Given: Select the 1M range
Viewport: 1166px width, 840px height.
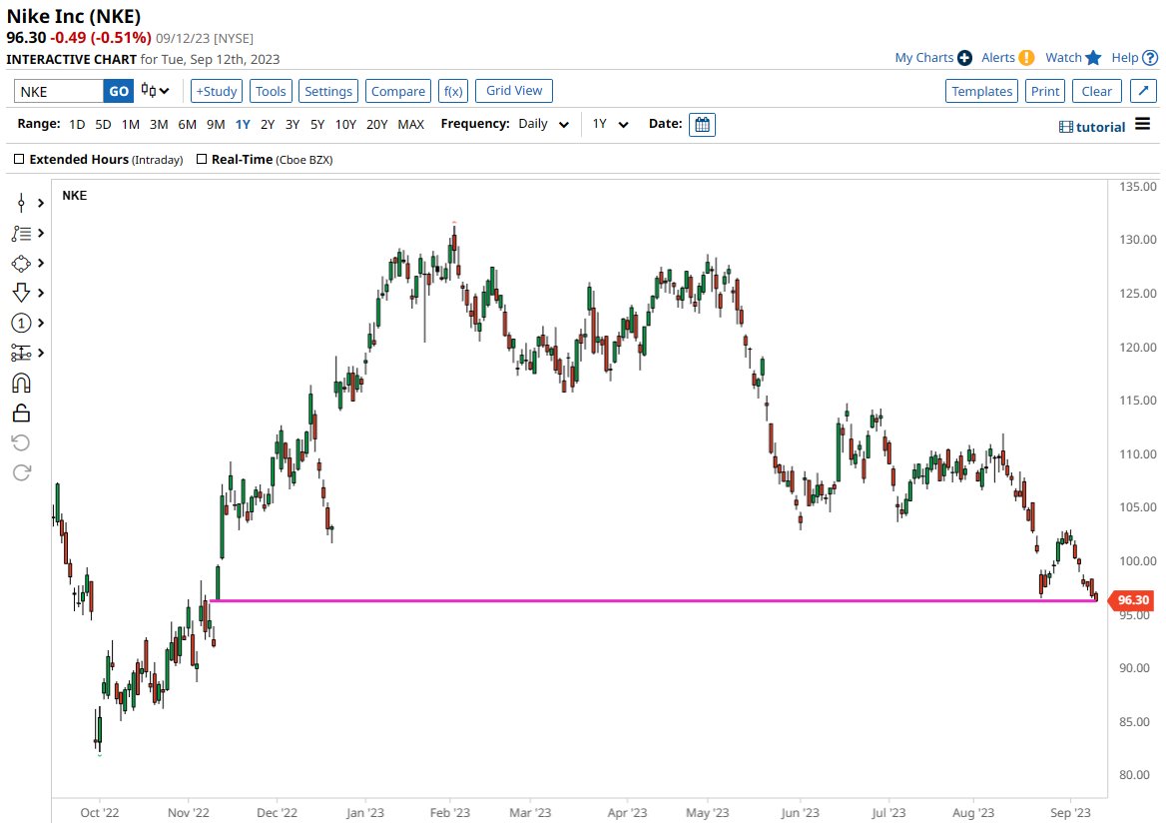Looking at the screenshot, I should 131,124.
